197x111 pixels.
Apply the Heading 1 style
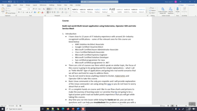click(97, 10)
